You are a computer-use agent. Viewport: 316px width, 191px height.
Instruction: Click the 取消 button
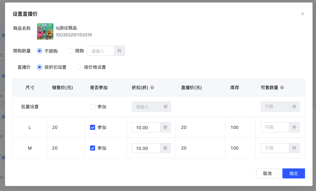coord(267,173)
